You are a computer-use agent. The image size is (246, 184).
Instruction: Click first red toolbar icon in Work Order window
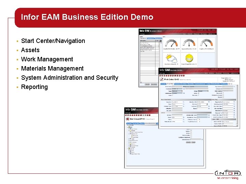160,76
